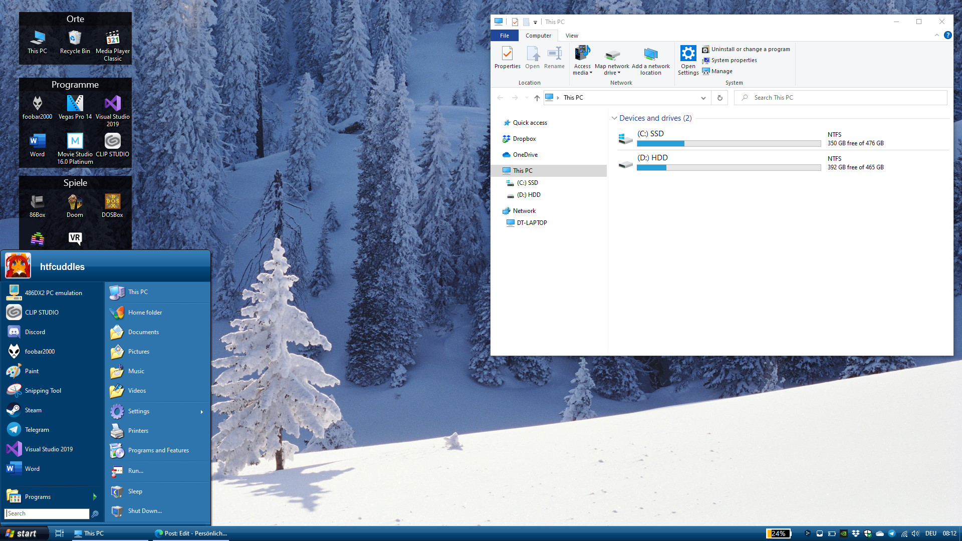The width and height of the screenshot is (962, 541).
Task: Click start menu Search box
Action: (47, 513)
